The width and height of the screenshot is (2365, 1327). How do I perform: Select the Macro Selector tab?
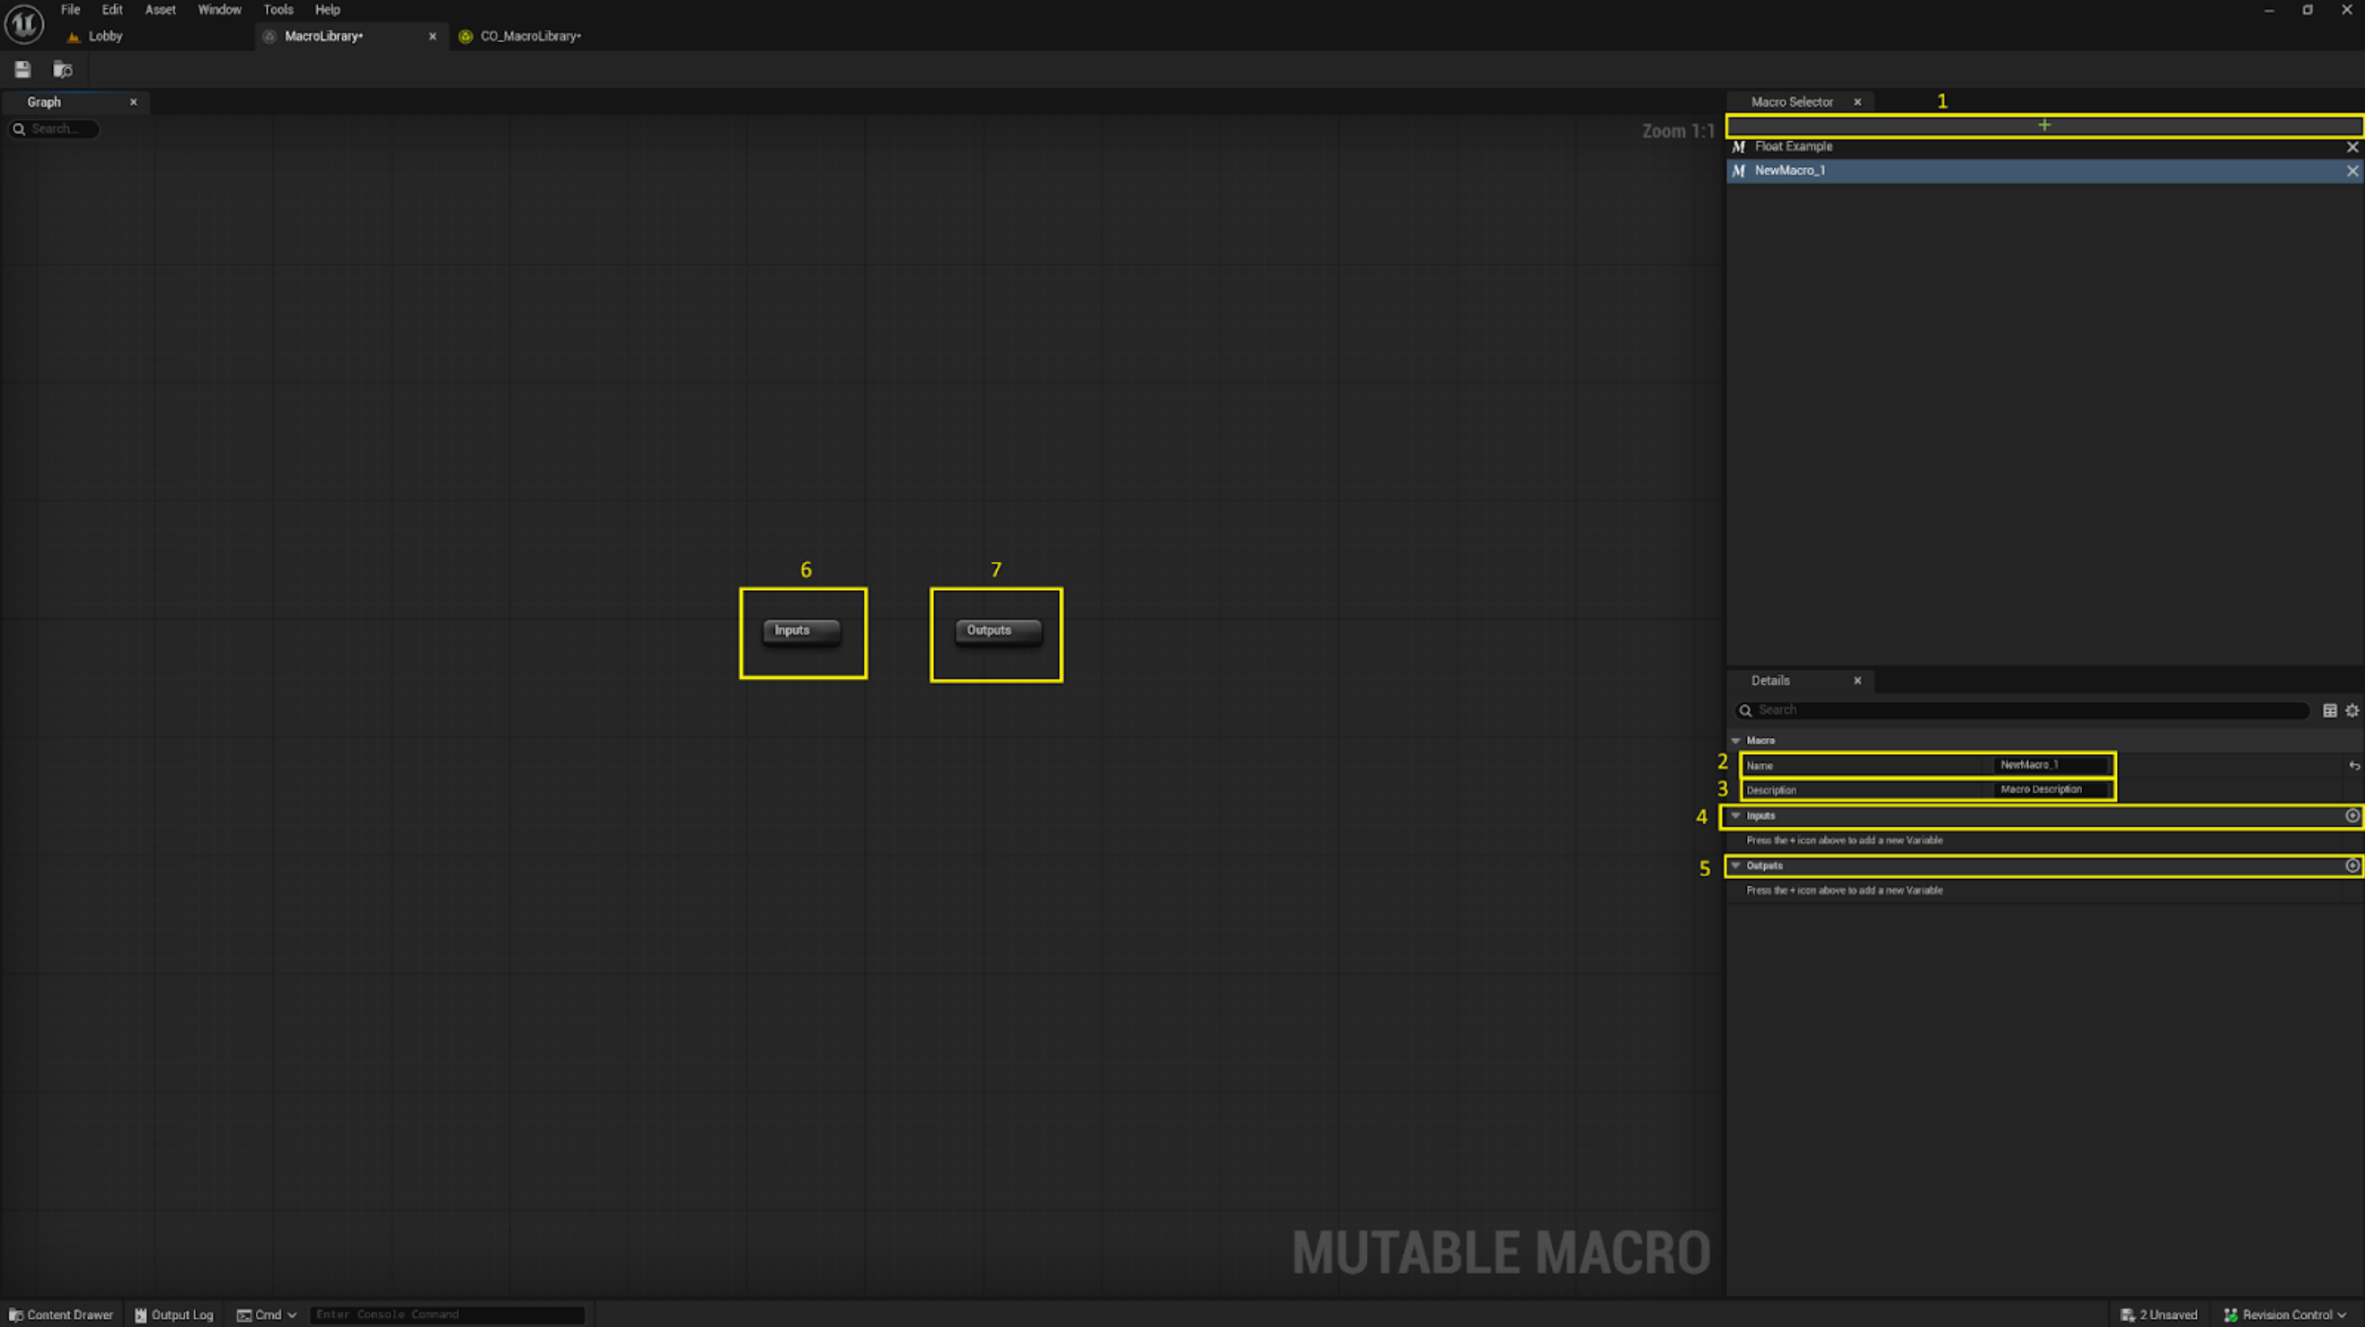(1791, 101)
